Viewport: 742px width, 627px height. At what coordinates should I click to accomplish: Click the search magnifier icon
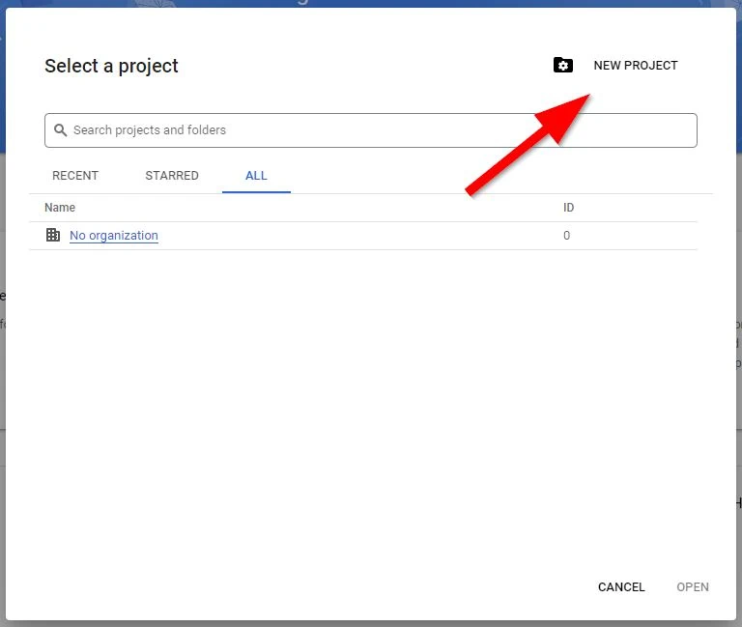(x=60, y=129)
